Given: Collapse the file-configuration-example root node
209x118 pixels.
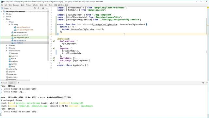Looking at the screenshot, I should click(1, 11).
